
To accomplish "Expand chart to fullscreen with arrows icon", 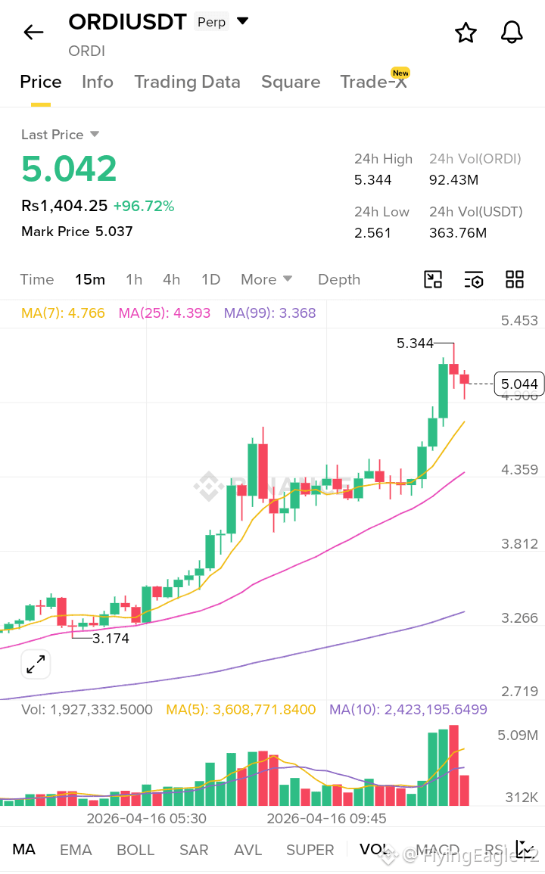I will click(x=36, y=664).
